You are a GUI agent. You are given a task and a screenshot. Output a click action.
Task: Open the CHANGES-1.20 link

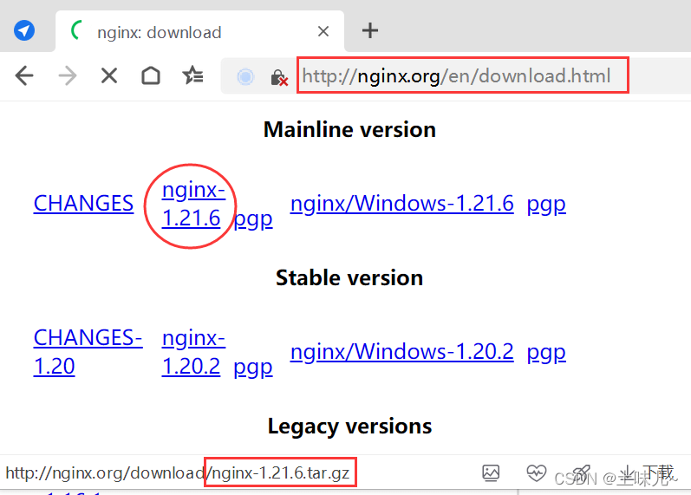(88, 352)
